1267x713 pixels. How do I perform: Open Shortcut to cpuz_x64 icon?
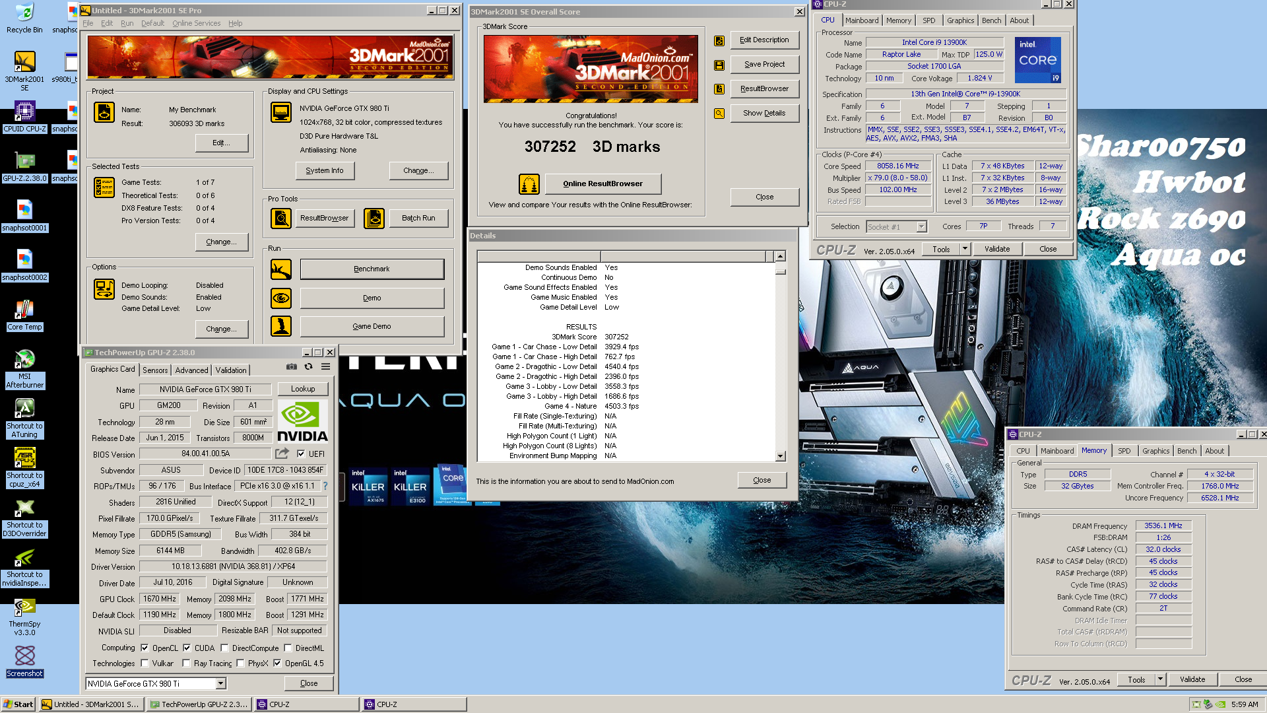click(24, 468)
